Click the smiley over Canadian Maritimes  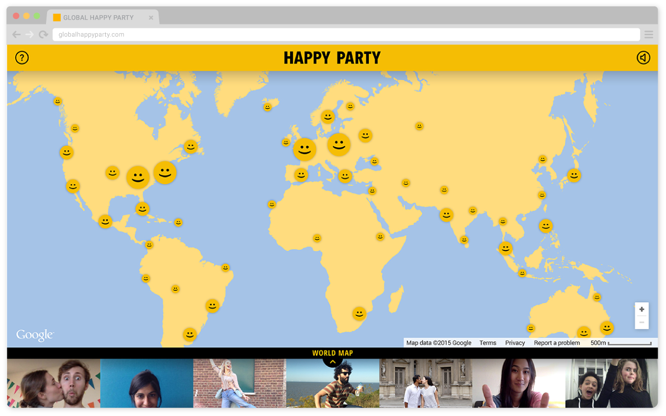190,146
